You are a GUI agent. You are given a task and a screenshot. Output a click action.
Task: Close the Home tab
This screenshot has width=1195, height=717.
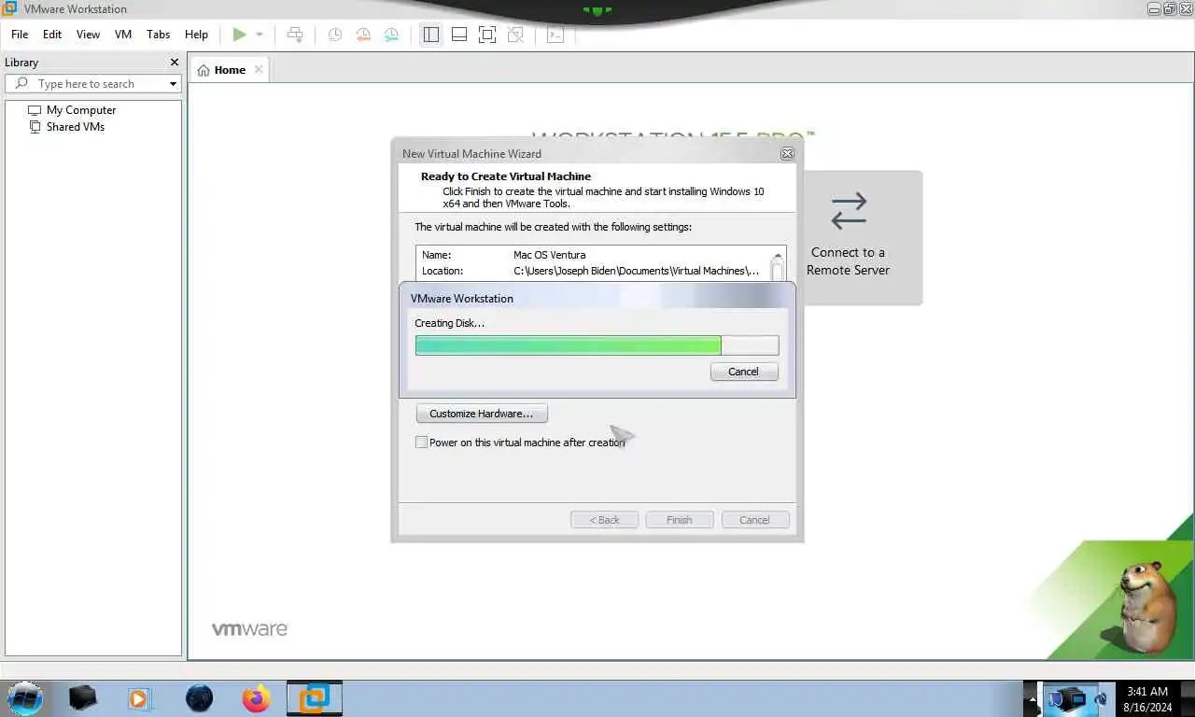pos(259,69)
